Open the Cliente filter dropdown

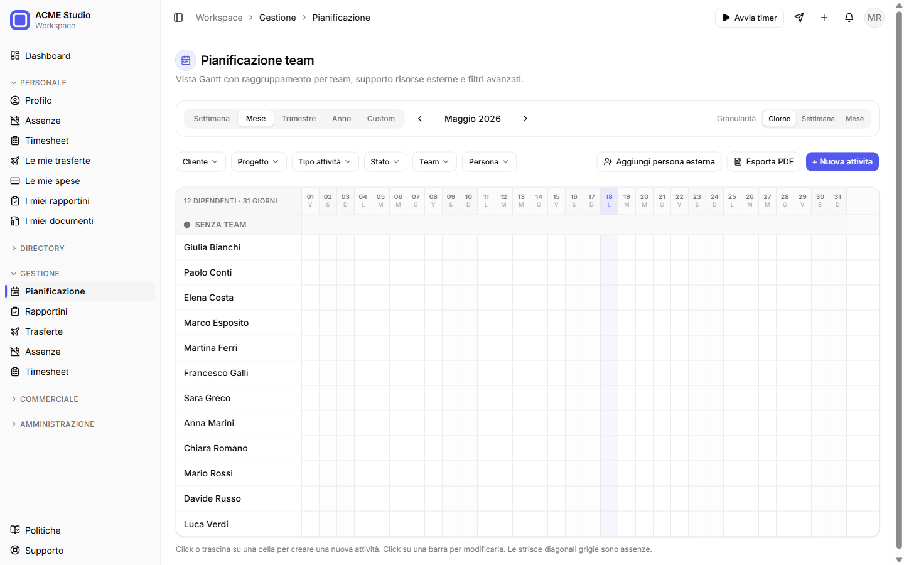[201, 162]
